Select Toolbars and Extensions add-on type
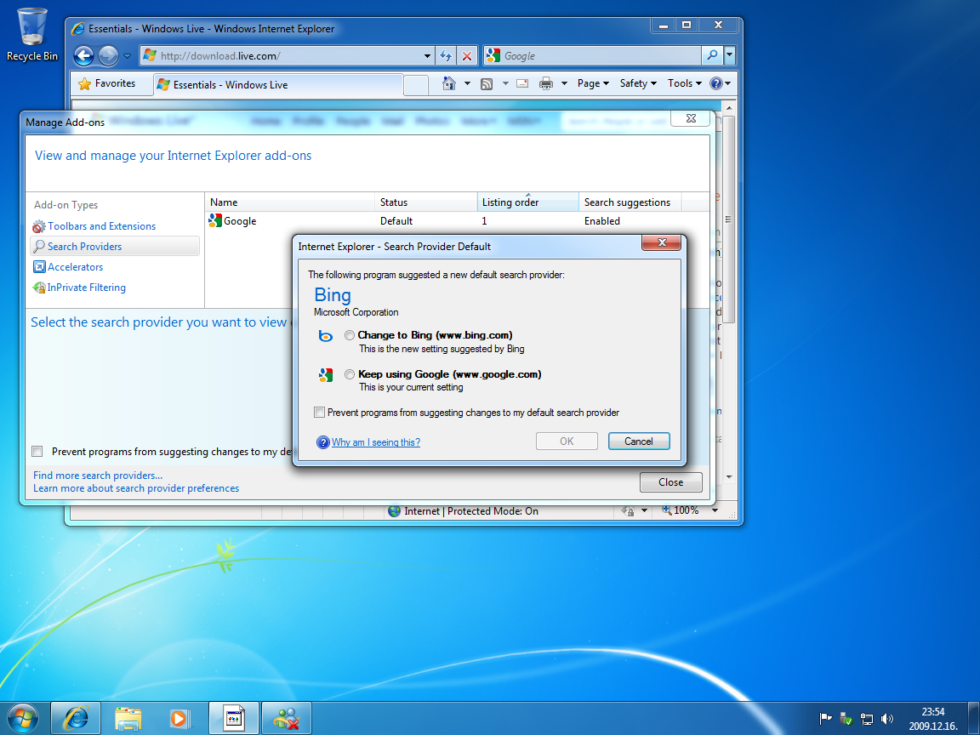 click(102, 226)
